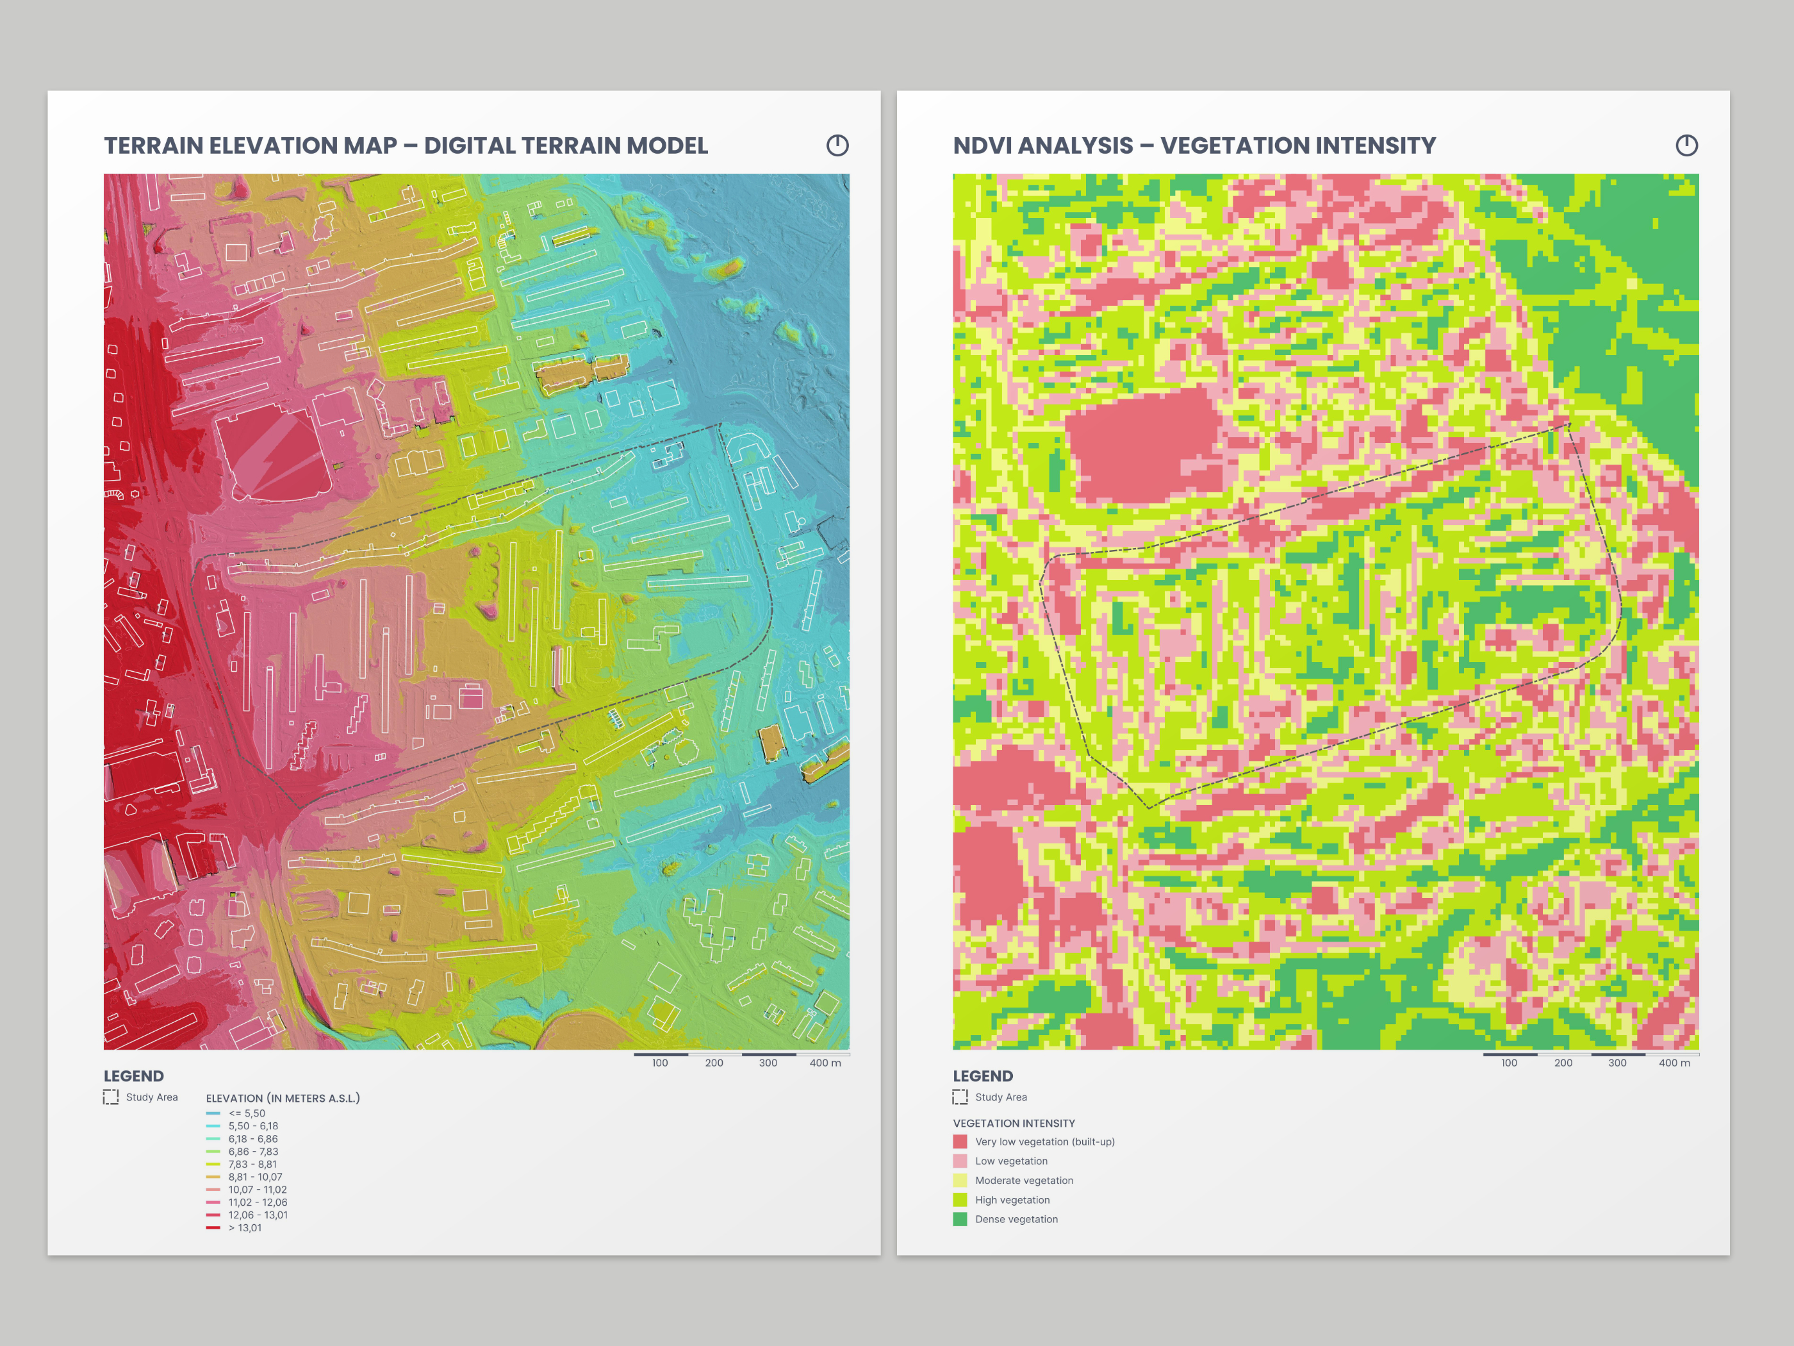The width and height of the screenshot is (1794, 1346).
Task: Click the north arrow on terrain elevation map
Action: pyautogui.click(x=837, y=145)
